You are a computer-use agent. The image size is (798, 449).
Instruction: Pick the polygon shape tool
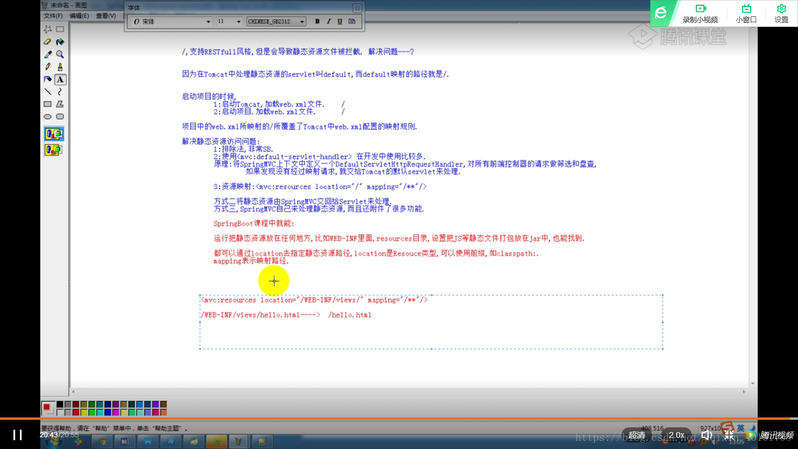pos(60,104)
